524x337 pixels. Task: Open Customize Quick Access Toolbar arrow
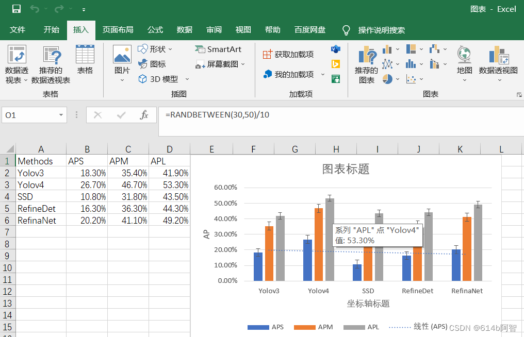pos(84,10)
